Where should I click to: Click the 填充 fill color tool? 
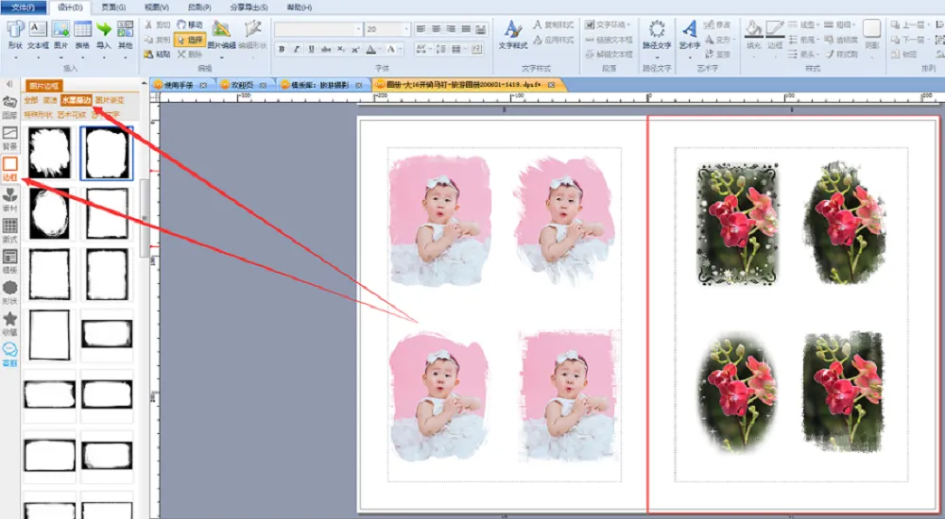(753, 33)
